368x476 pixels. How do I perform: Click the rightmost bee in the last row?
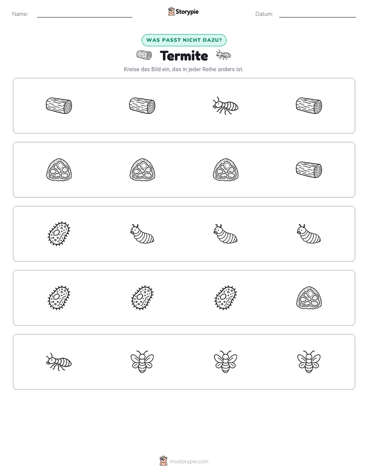click(309, 362)
